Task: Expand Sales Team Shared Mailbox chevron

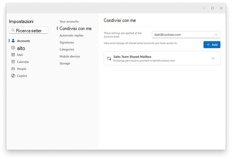Action: tap(213, 58)
